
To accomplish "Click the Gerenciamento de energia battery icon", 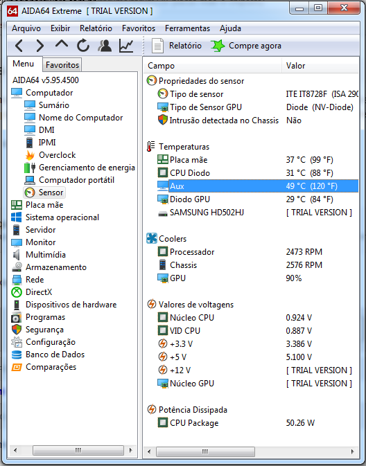I will (x=30, y=168).
